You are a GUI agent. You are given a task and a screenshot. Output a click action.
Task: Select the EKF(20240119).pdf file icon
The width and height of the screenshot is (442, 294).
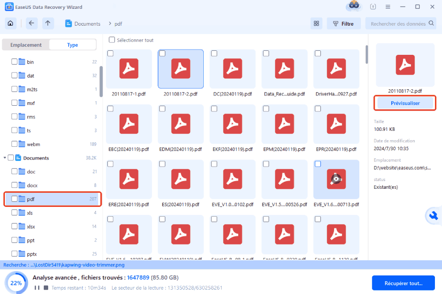[232, 124]
